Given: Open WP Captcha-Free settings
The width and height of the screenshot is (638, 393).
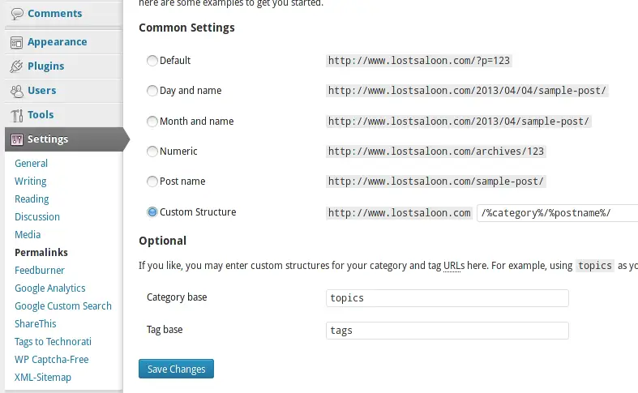Looking at the screenshot, I should coord(52,360).
